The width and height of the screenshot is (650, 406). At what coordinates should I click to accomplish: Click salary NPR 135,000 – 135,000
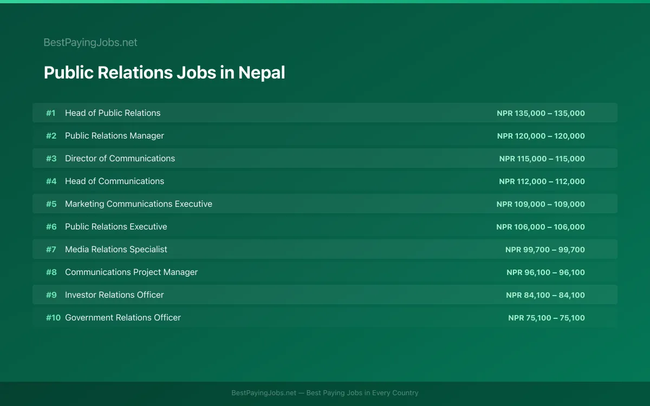coord(541,113)
